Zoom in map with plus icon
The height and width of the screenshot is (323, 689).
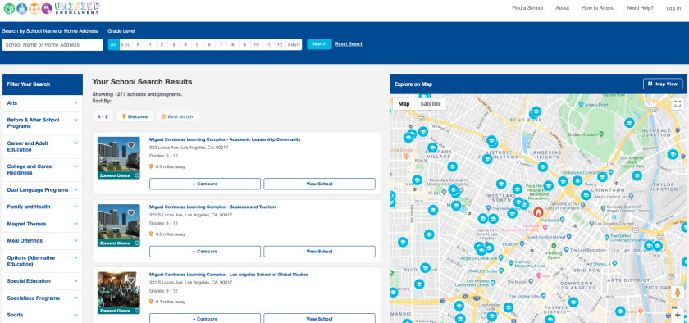[x=678, y=315]
